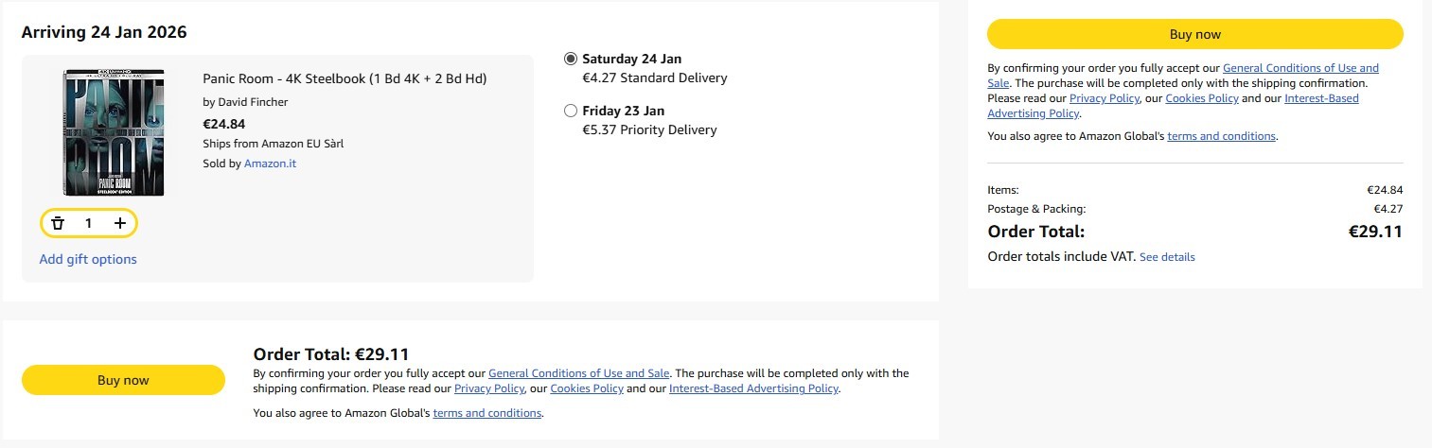The image size is (1432, 448).
Task: Open Privacy Policy link in the sidebar summary
Action: click(1105, 98)
